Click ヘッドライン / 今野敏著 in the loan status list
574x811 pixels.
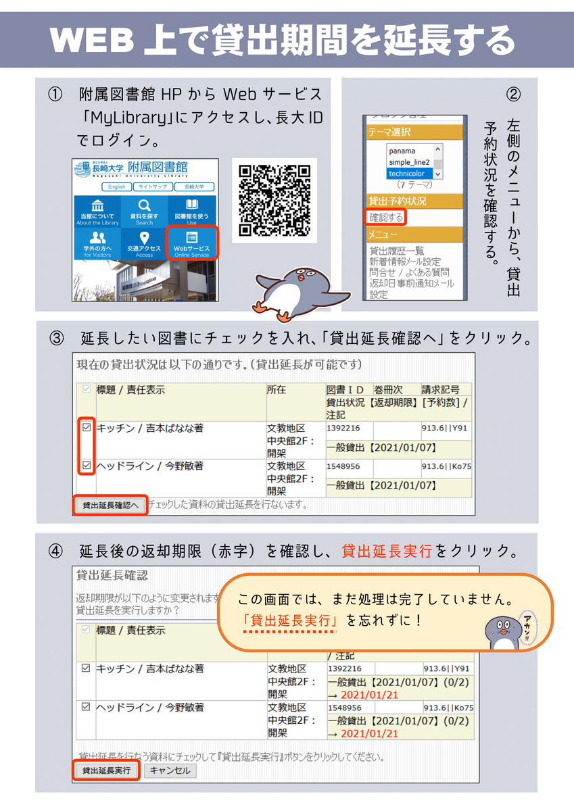tap(150, 466)
